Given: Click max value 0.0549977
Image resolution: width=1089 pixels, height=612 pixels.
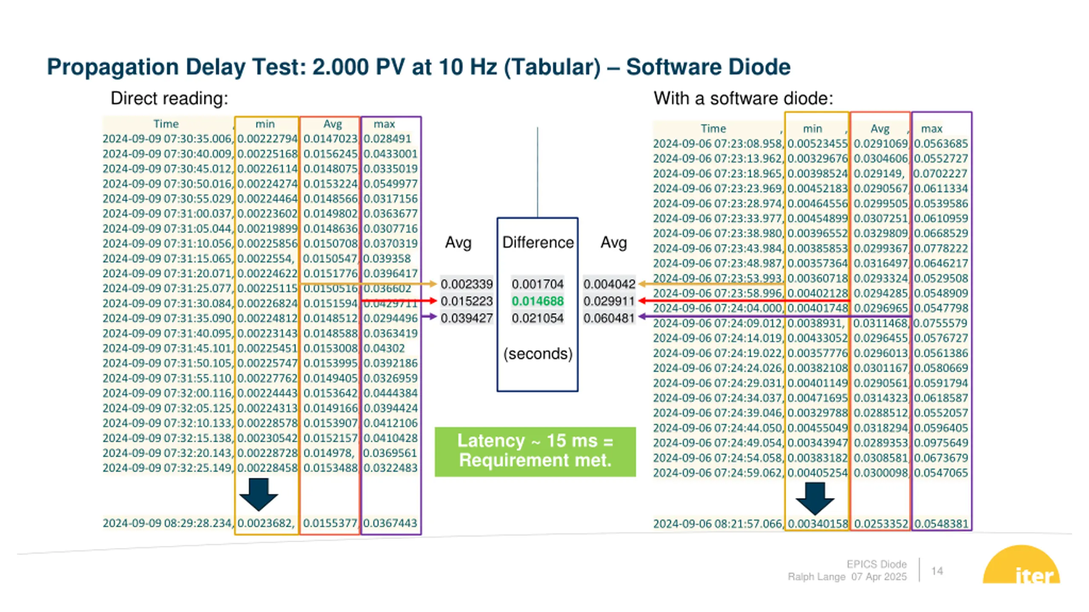Looking at the screenshot, I should pyautogui.click(x=391, y=184).
